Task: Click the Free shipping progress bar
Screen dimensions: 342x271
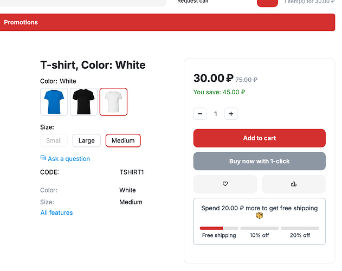Action: point(219,228)
